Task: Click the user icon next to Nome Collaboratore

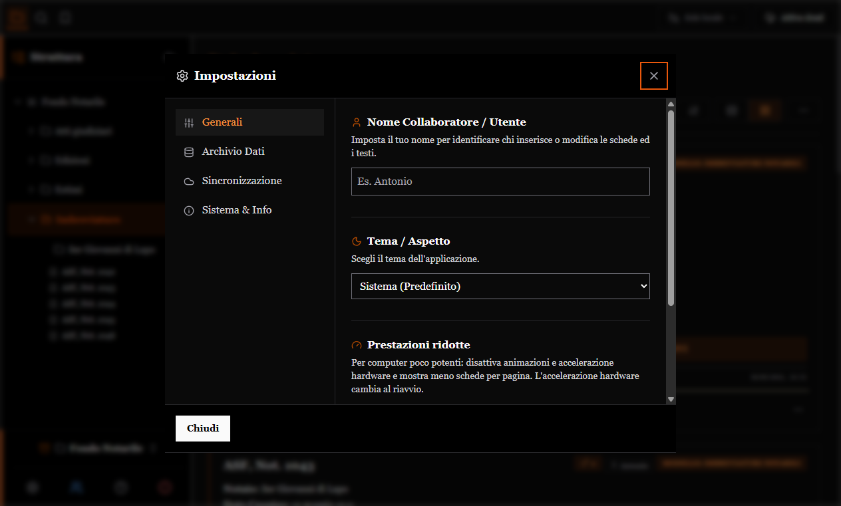Action: pos(357,122)
